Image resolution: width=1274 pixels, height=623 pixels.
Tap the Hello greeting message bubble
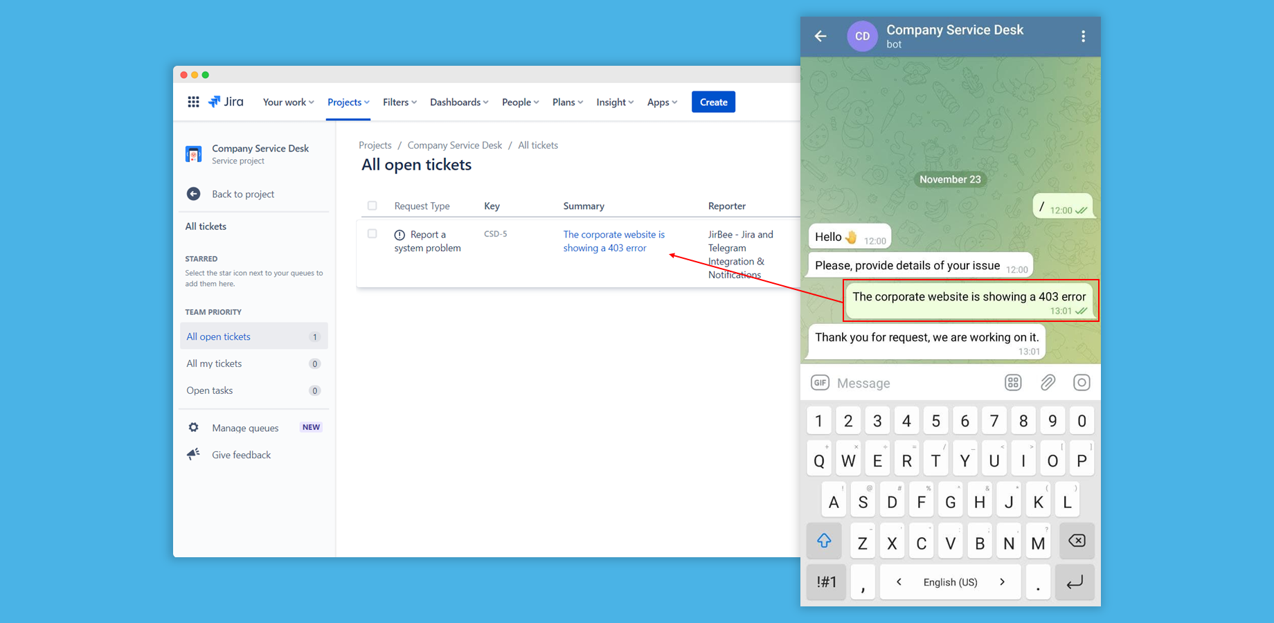(x=850, y=237)
